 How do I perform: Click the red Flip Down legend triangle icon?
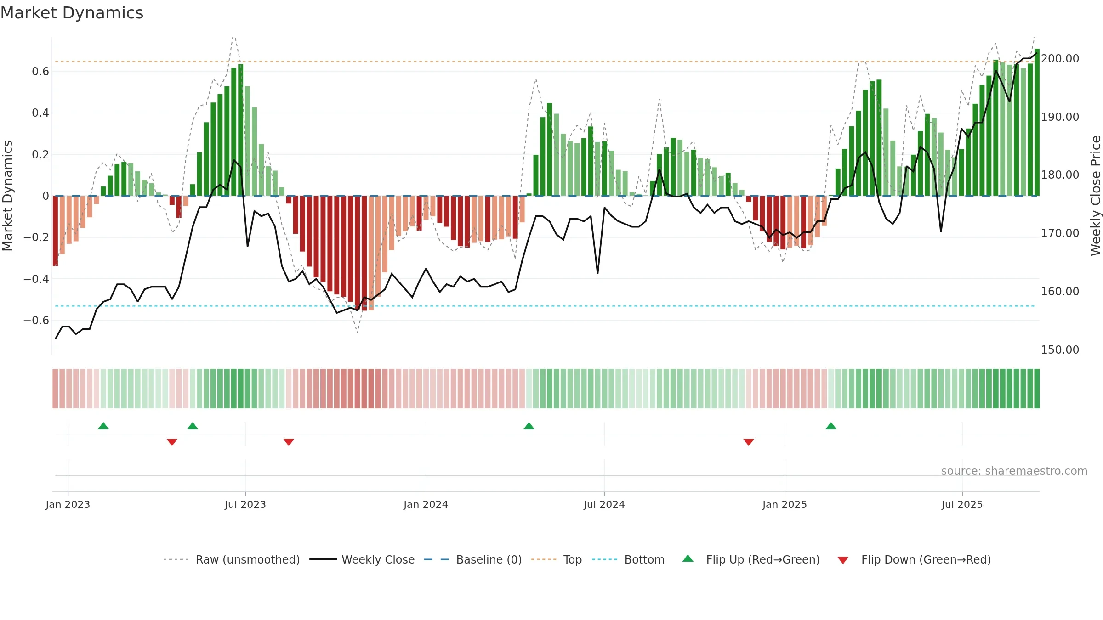coord(843,560)
